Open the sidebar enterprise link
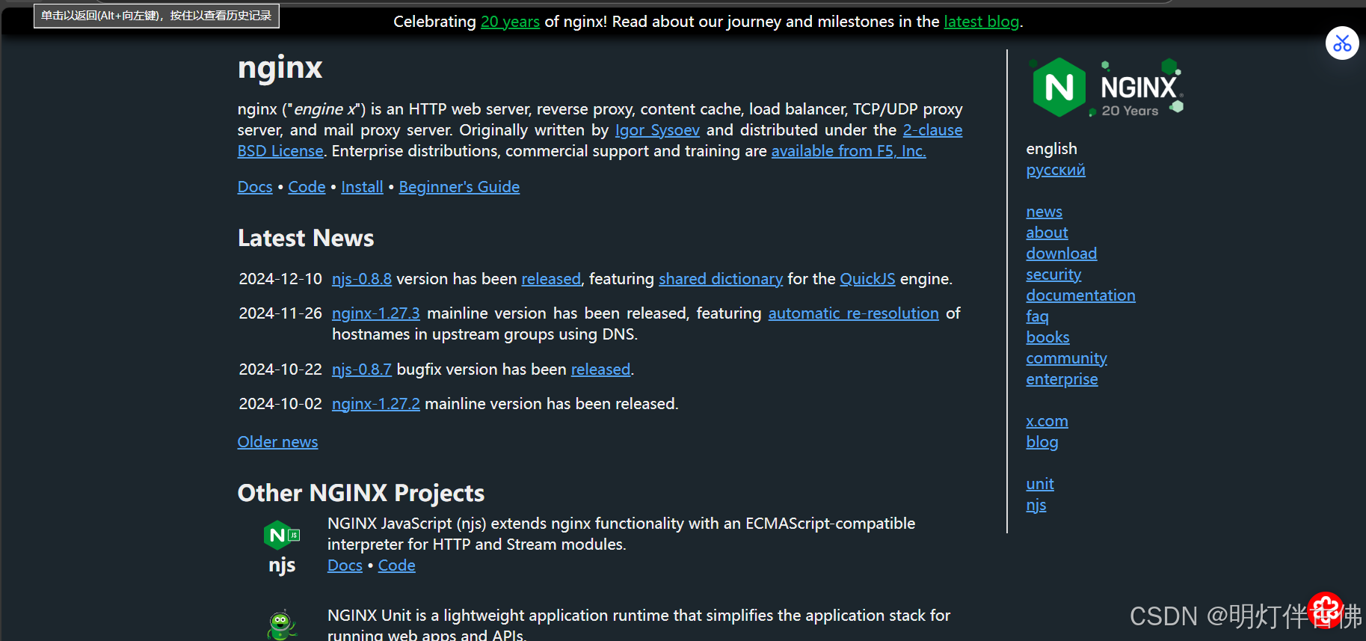The image size is (1366, 641). pyautogui.click(x=1062, y=379)
